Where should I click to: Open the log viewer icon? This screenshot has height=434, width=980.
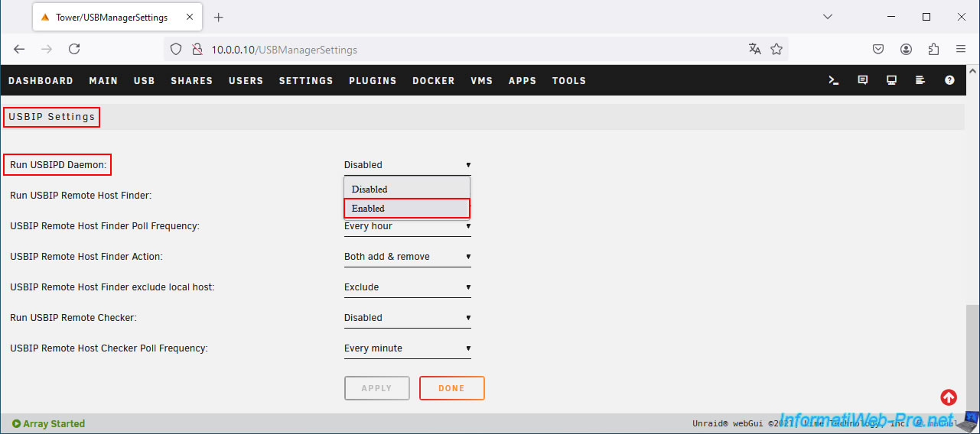click(920, 80)
